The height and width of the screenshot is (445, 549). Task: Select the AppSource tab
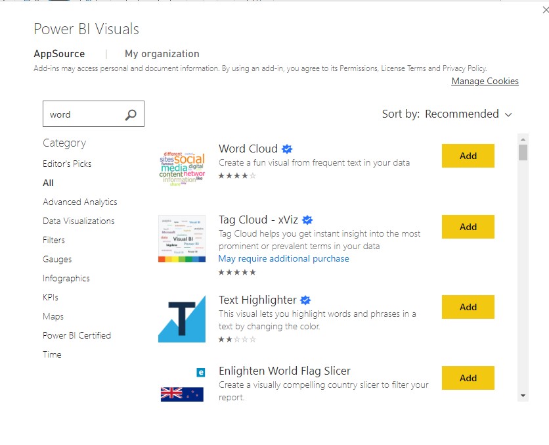pos(59,54)
